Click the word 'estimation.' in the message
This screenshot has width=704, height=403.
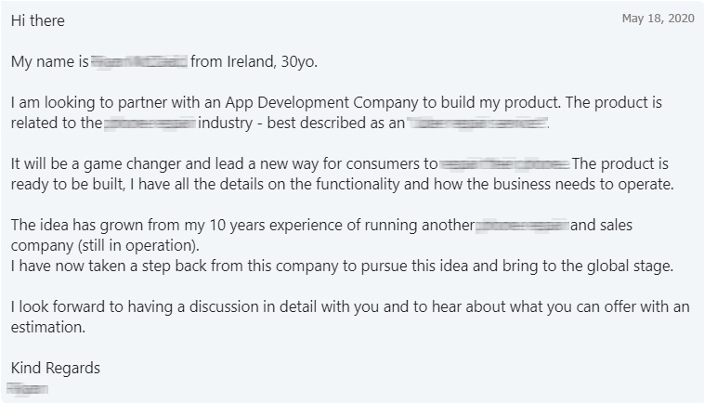coord(48,328)
